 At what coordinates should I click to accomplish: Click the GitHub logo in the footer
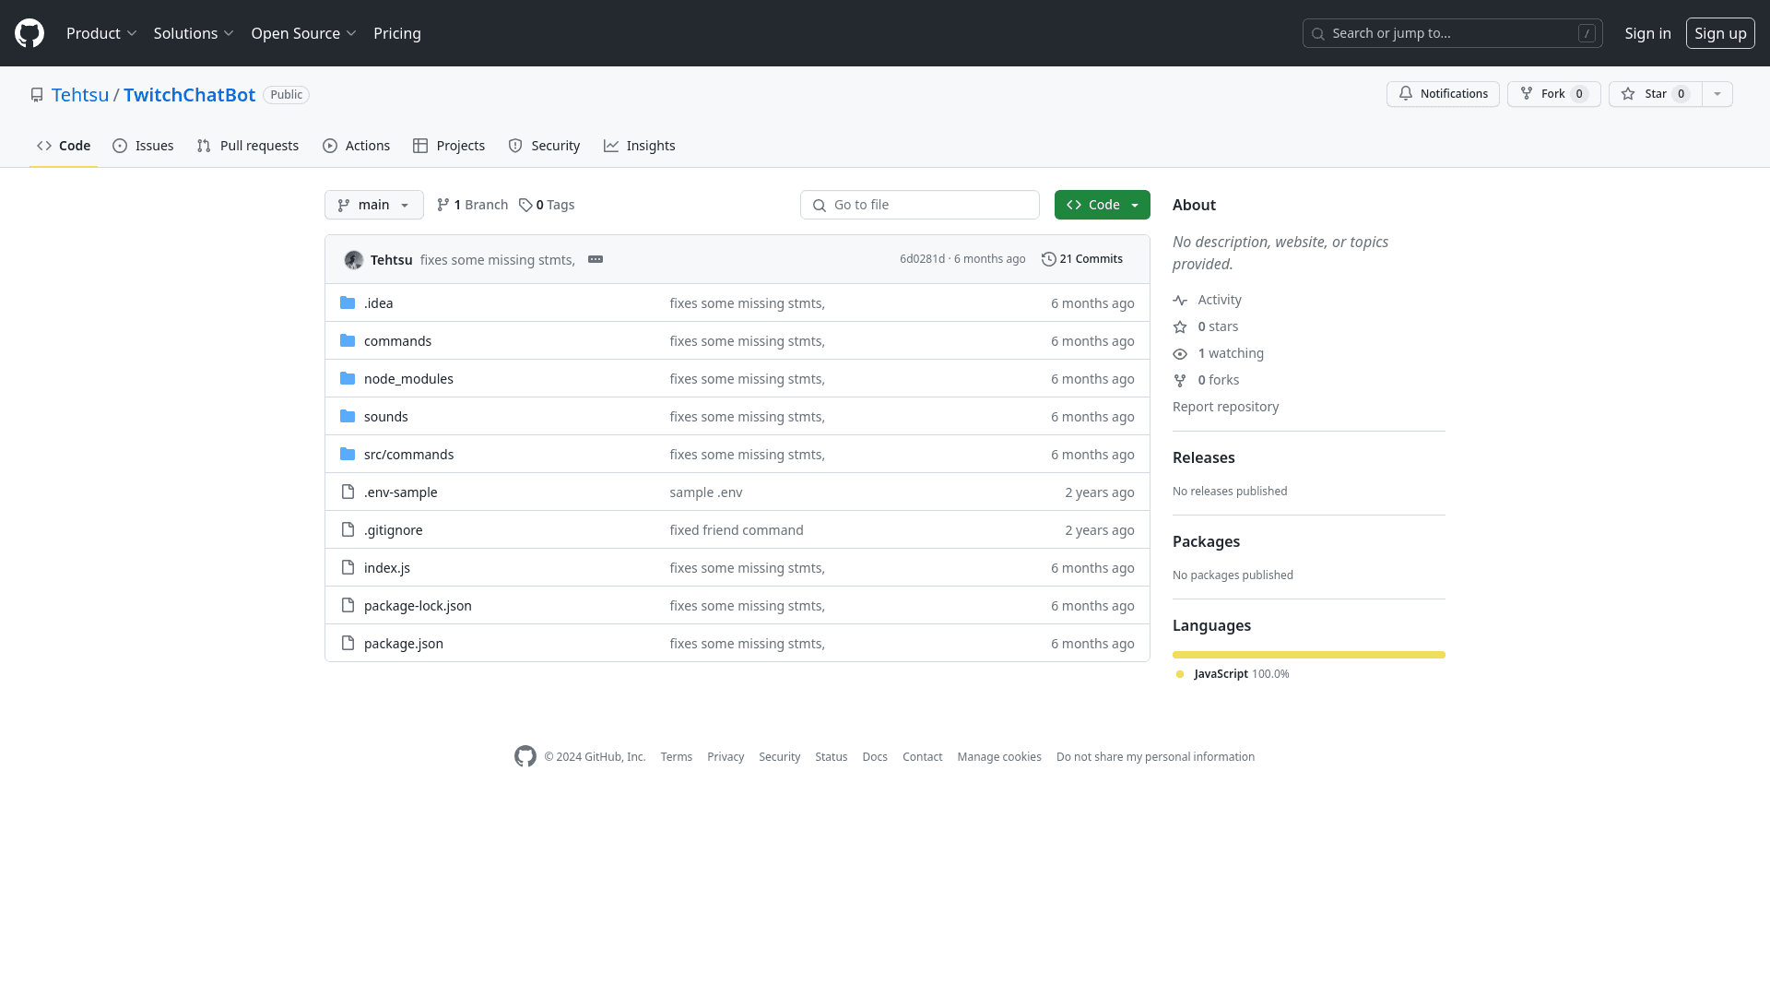(525, 756)
